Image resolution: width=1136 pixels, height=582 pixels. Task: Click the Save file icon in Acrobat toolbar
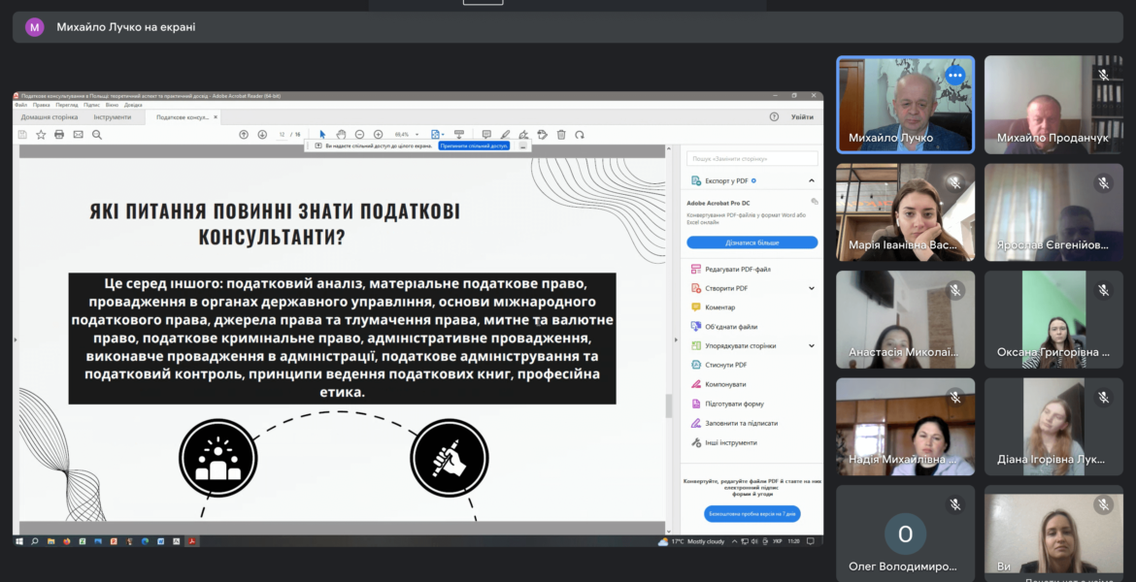coord(22,135)
